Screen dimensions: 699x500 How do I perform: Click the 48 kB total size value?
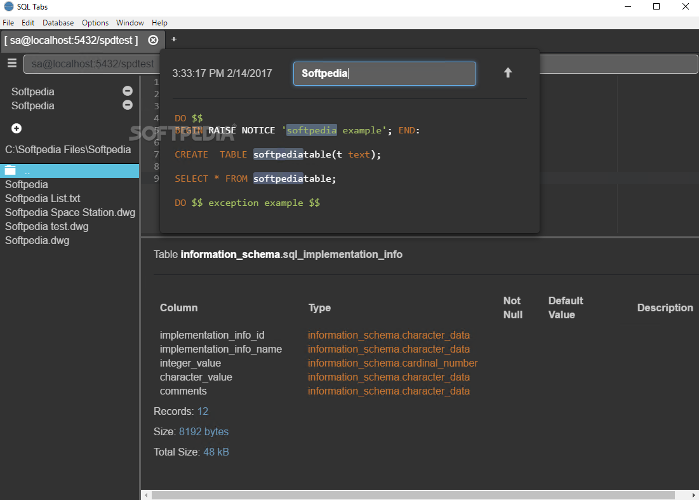pos(216,452)
